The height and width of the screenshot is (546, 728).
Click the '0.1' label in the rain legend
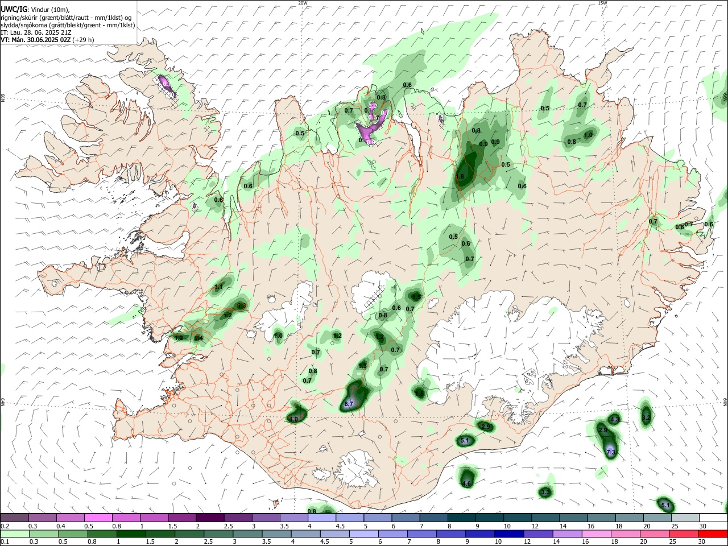click(5, 542)
